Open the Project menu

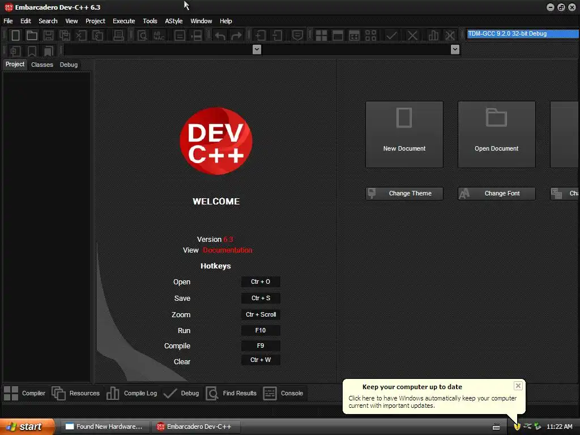coord(95,21)
